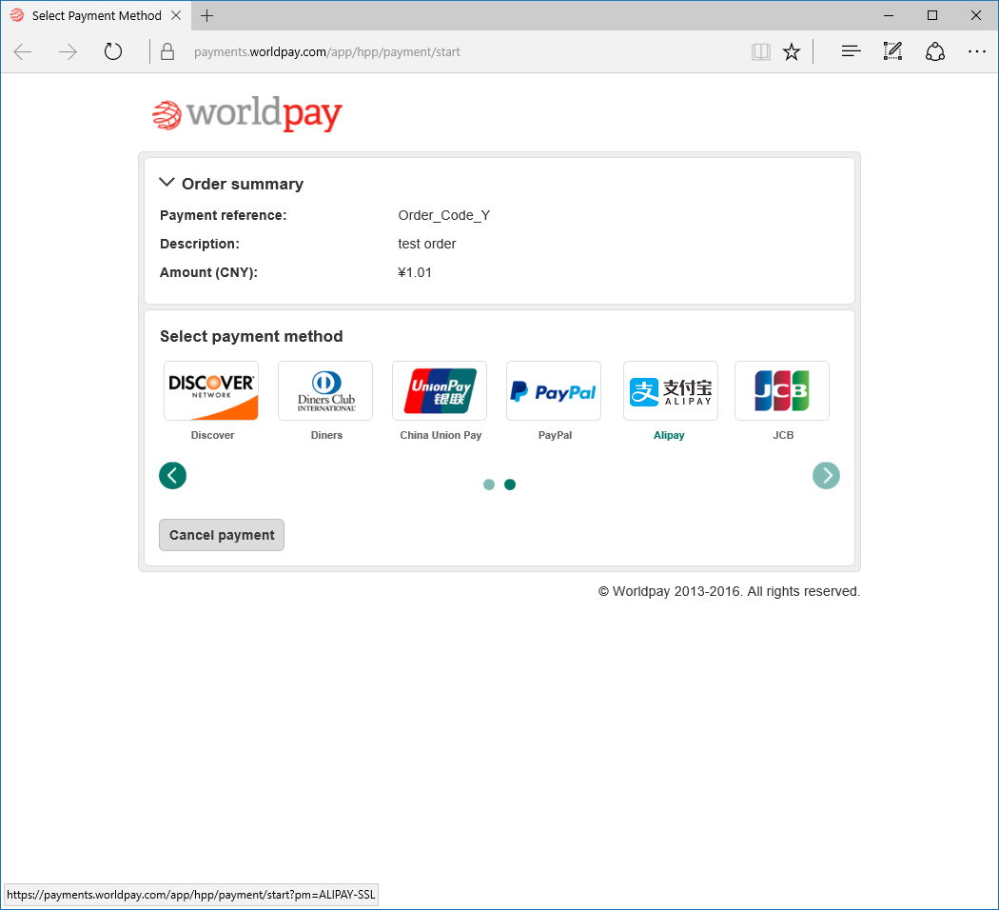The height and width of the screenshot is (910, 999).
Task: Jump to first carousel page dot
Action: 489,485
